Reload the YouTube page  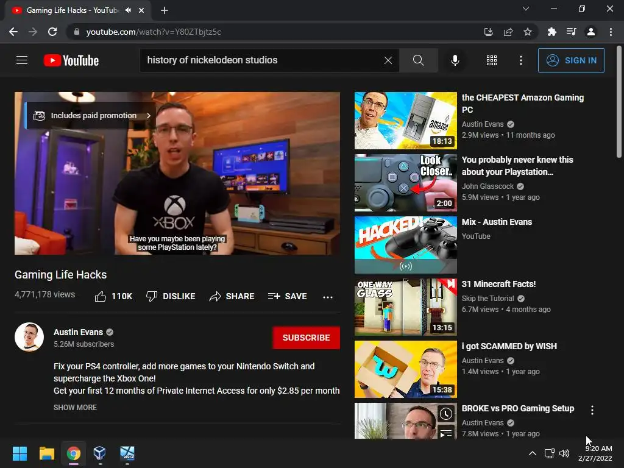(x=52, y=32)
